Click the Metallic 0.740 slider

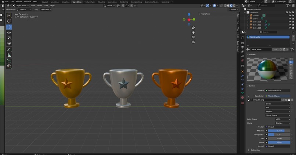pos(279,131)
